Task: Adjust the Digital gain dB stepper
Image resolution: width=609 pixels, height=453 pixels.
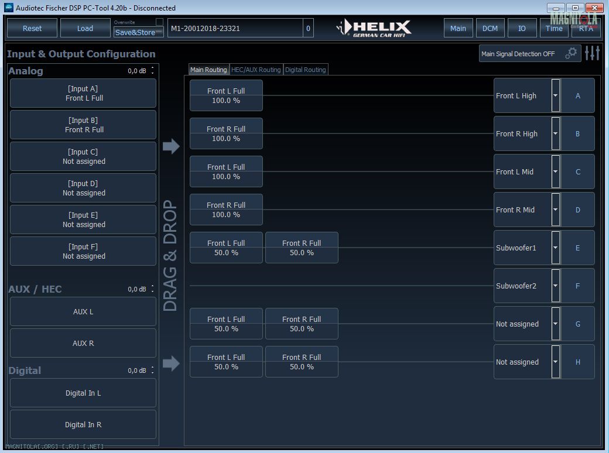Action: point(153,370)
